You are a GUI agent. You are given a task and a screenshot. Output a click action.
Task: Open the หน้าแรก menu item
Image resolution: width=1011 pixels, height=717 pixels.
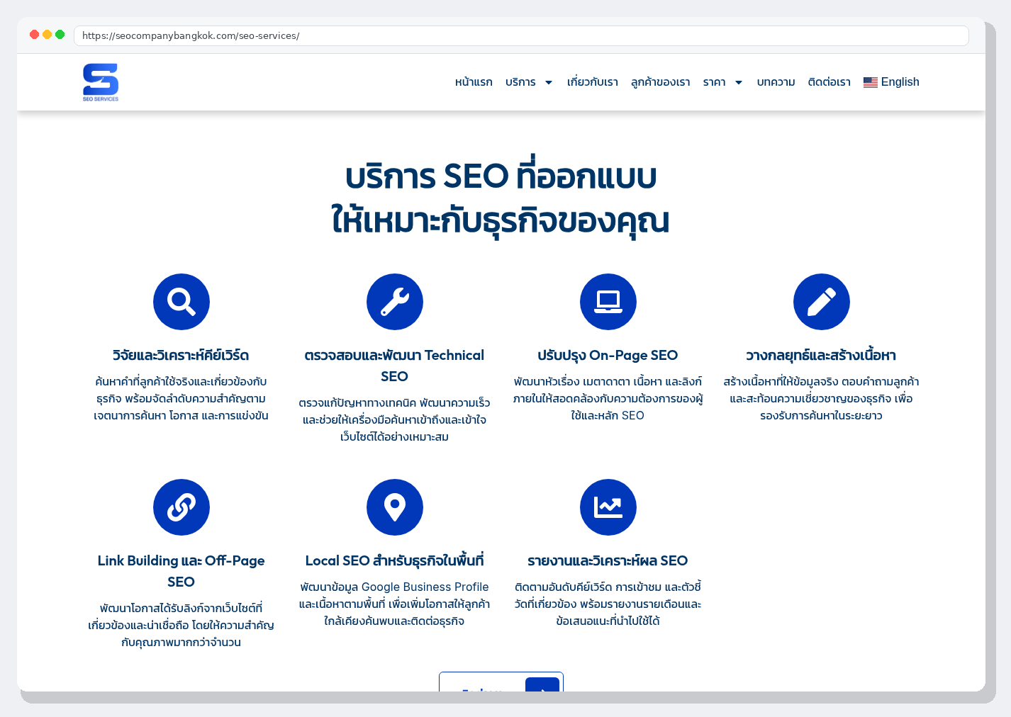point(474,82)
